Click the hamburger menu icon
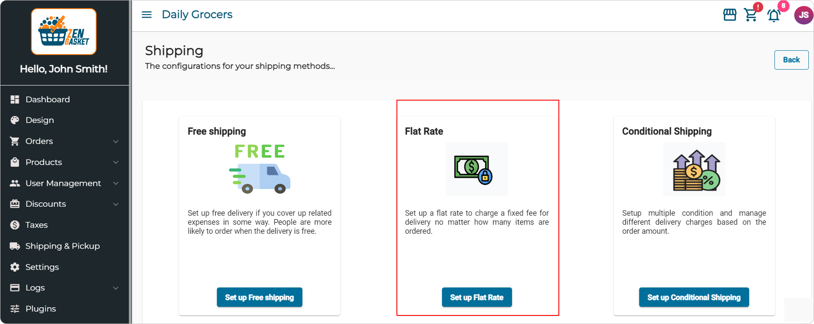 pyautogui.click(x=146, y=15)
